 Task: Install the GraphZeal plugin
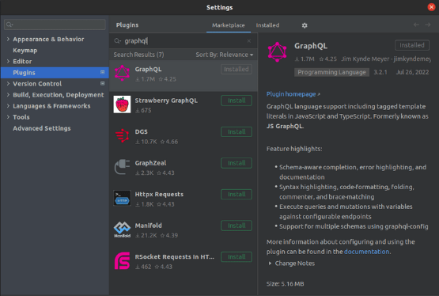coord(237,163)
